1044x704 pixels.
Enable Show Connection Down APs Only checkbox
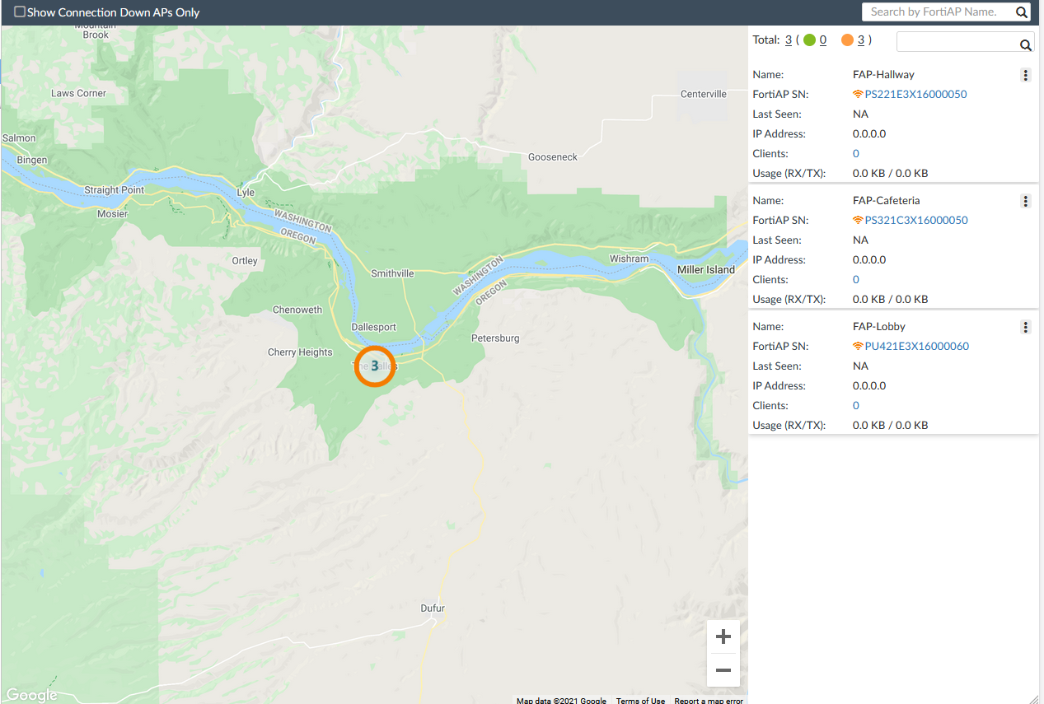(20, 12)
